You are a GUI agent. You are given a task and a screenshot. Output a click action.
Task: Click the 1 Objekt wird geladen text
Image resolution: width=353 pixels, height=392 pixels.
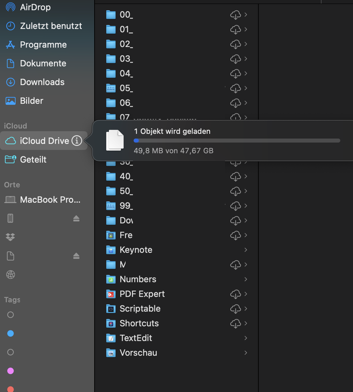[172, 131]
